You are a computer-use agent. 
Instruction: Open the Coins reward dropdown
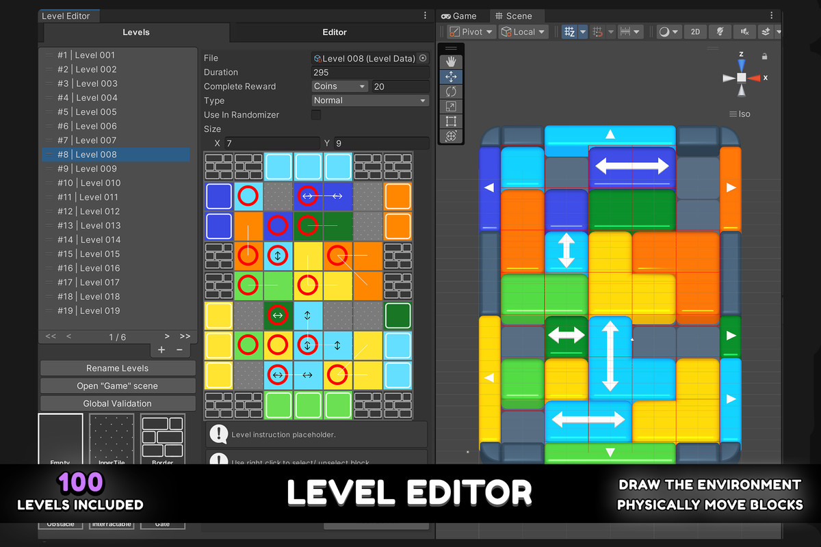pos(339,86)
